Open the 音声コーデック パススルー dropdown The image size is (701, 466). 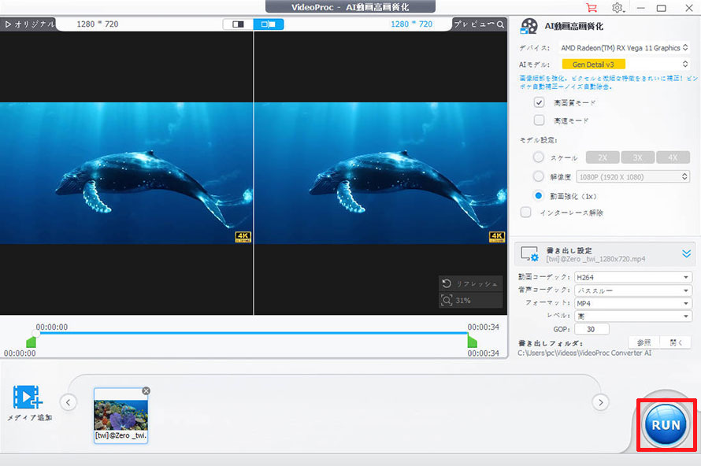pyautogui.click(x=632, y=290)
